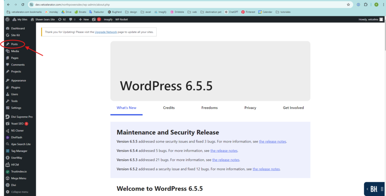This screenshot has width=386, height=196.
Task: Switch to the Privacy tab
Action: [x=250, y=108]
